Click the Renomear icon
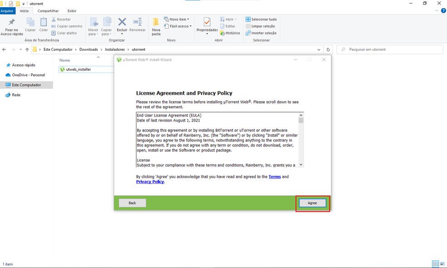Viewport: 447px width, 268px height. 137,26
